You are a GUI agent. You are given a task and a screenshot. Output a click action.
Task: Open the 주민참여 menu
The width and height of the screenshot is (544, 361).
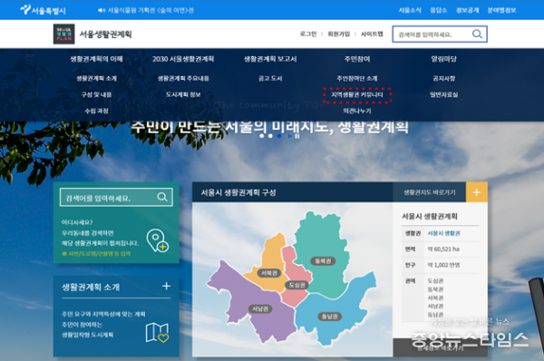point(357,59)
